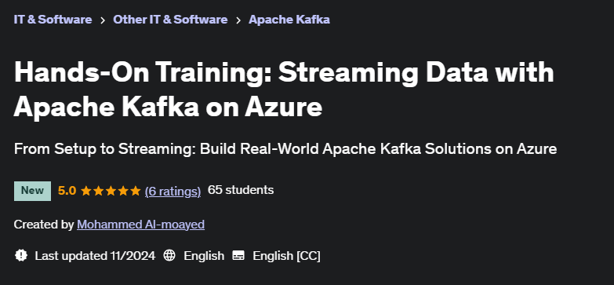Click the English [CC] subtitle text

(286, 256)
